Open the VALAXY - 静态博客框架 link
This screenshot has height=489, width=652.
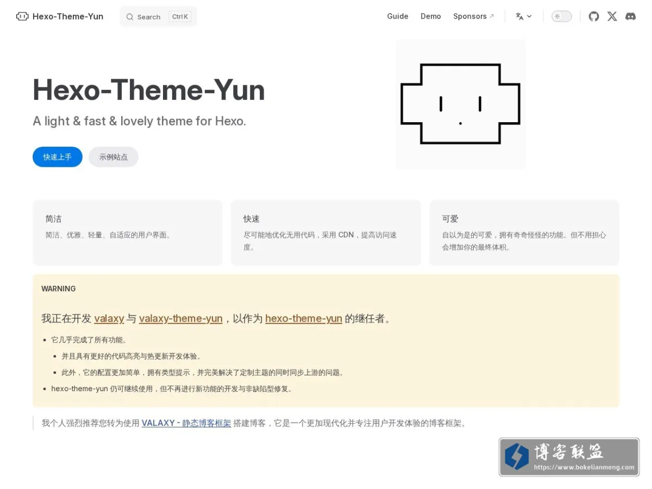coord(186,423)
